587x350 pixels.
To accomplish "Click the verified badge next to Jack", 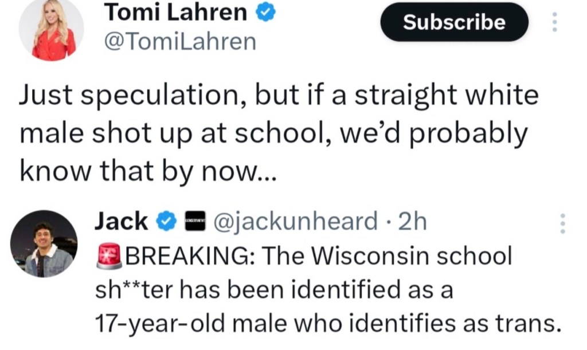I will pos(167,221).
